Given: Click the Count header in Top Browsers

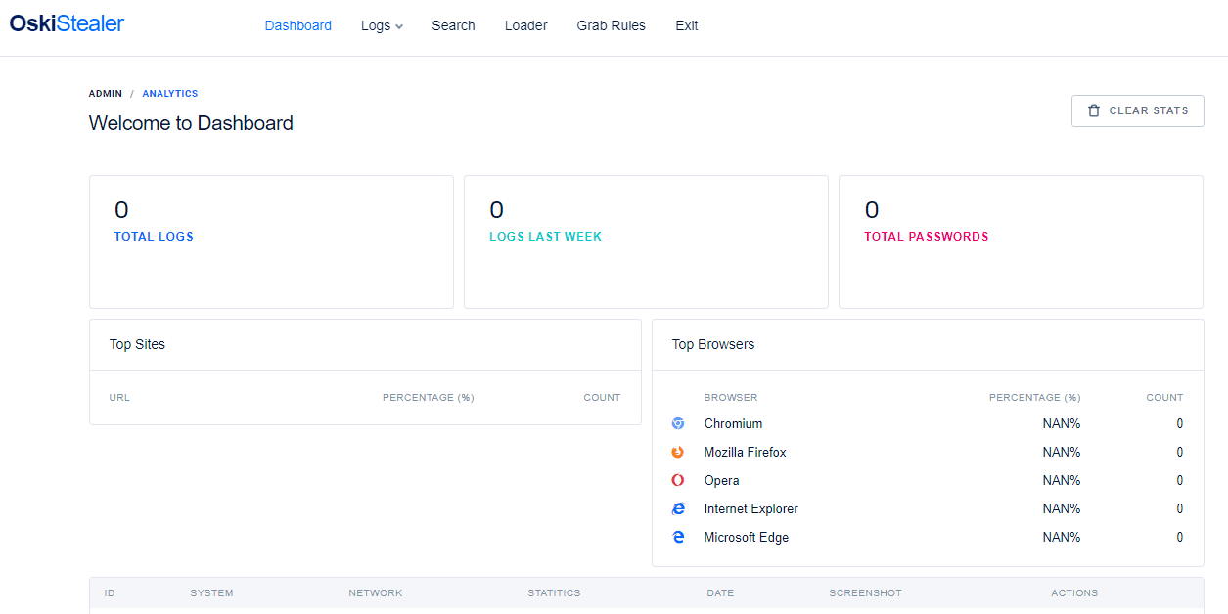Looking at the screenshot, I should point(1164,398).
